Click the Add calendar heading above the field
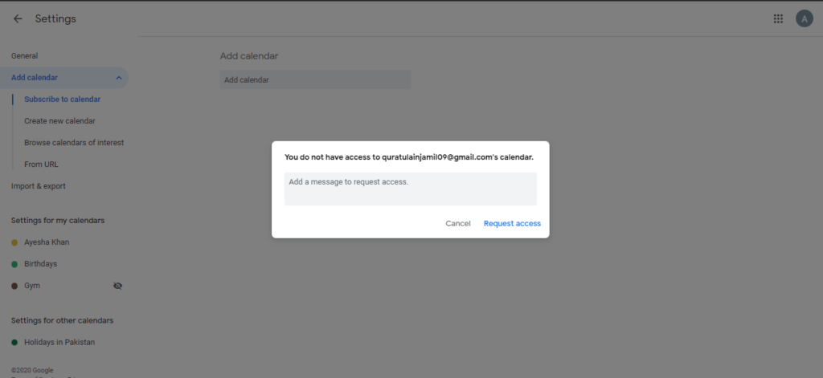Viewport: 823px width, 378px height. (249, 55)
